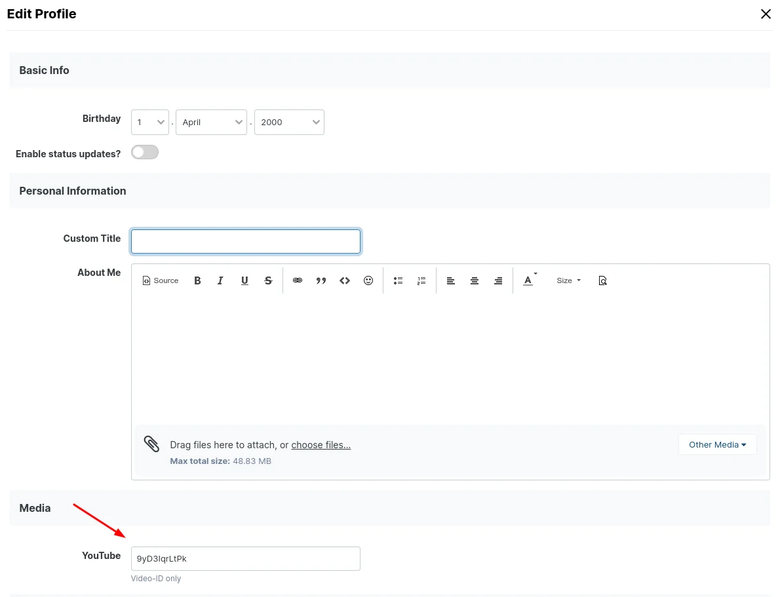Image resolution: width=780 pixels, height=597 pixels.
Task: Enable status updates toggle
Action: click(145, 153)
